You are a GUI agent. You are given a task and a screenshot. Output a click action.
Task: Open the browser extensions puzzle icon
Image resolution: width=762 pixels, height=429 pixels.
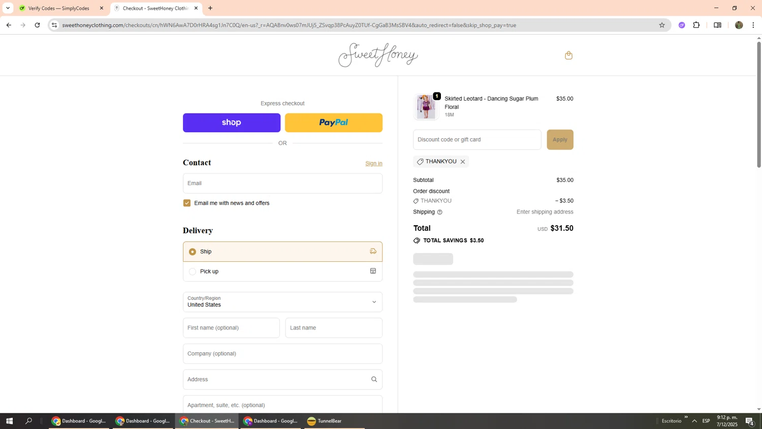pyautogui.click(x=696, y=25)
